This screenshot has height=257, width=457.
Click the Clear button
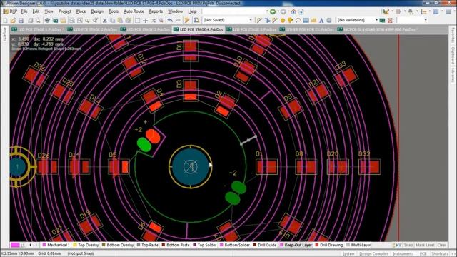pos(441,245)
